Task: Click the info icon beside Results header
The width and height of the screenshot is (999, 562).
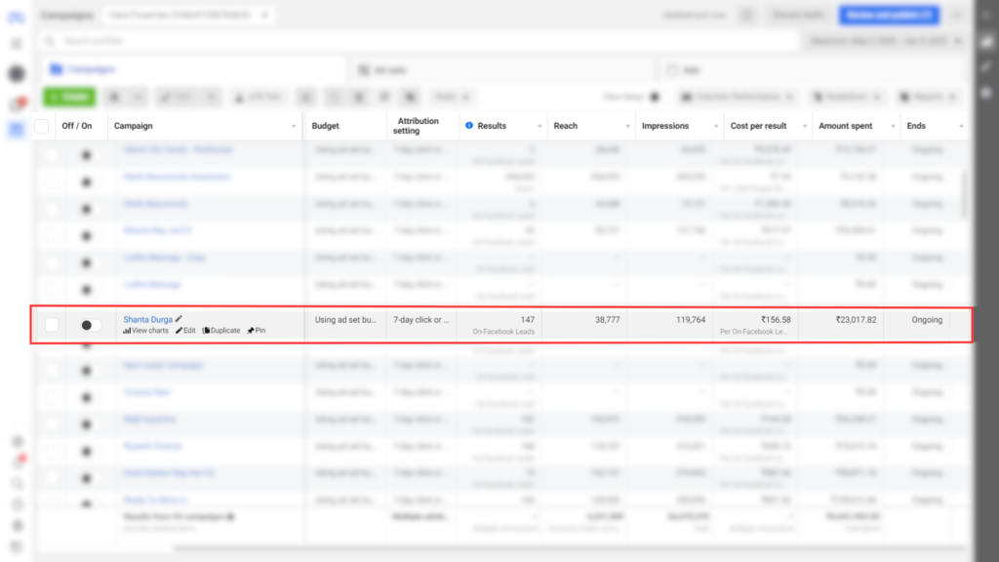Action: (x=469, y=126)
